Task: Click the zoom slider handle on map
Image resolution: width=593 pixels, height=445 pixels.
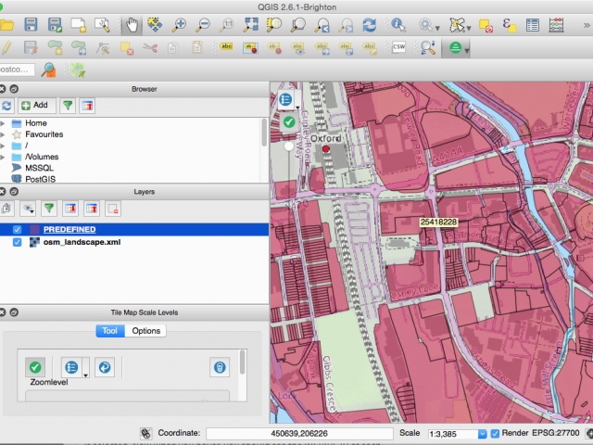Action: [x=289, y=146]
